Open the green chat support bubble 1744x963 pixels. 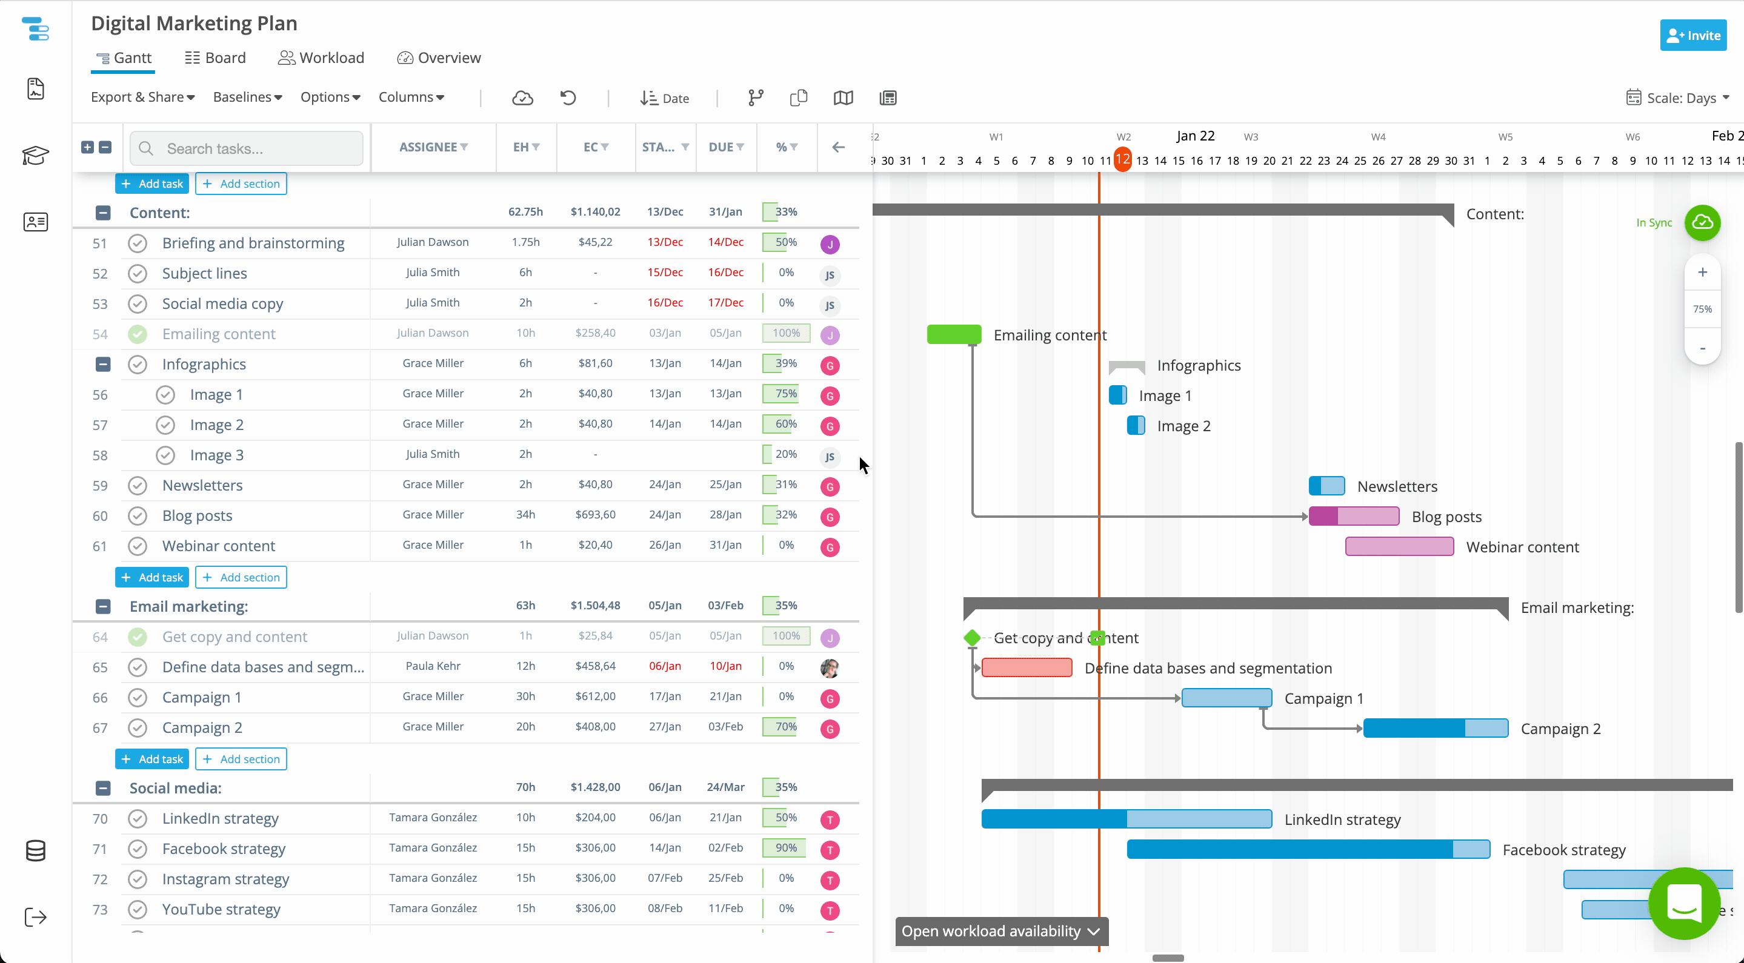(1684, 903)
